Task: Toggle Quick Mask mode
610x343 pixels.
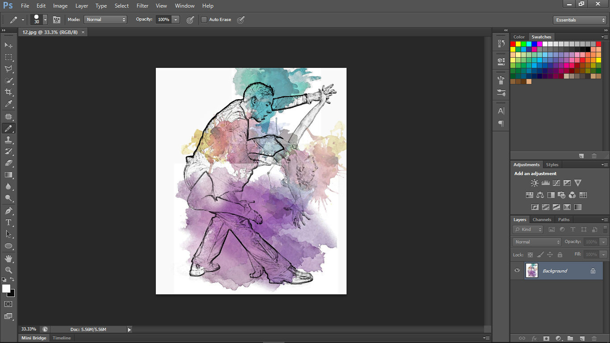Action: coord(8,304)
